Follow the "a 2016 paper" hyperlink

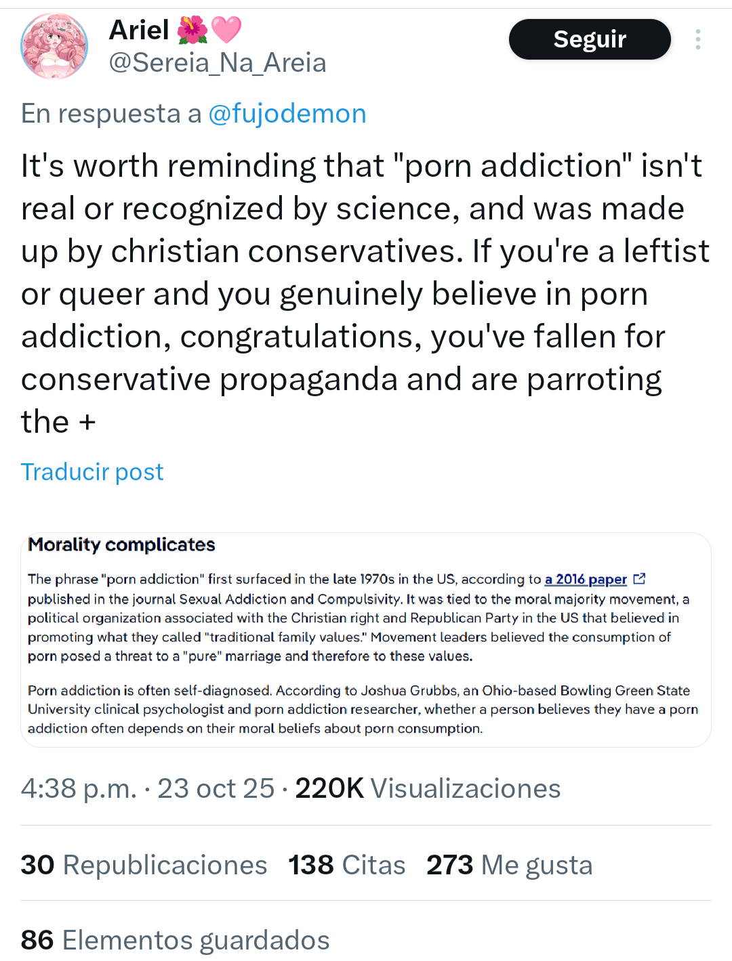pyautogui.click(x=586, y=579)
